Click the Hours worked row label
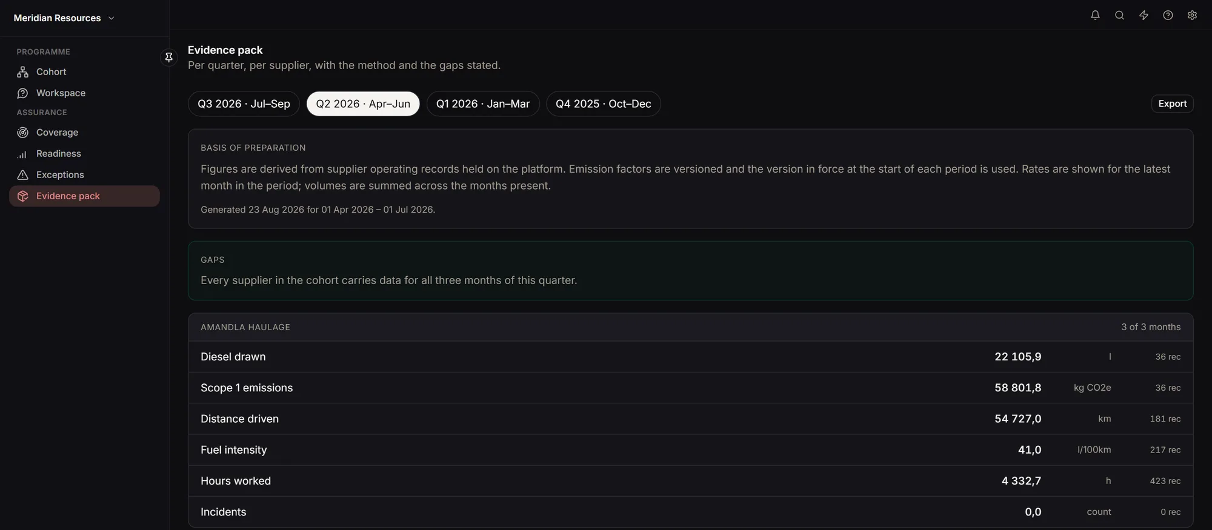Image resolution: width=1212 pixels, height=530 pixels. click(x=236, y=481)
